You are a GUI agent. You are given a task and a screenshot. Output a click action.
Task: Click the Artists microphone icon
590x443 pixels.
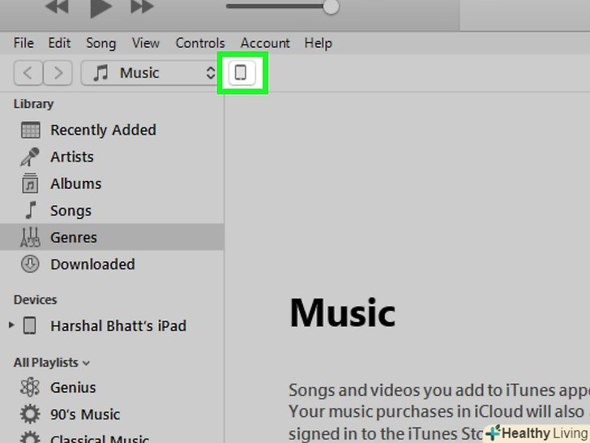30,157
